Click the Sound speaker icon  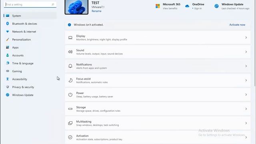pyautogui.click(x=70, y=52)
